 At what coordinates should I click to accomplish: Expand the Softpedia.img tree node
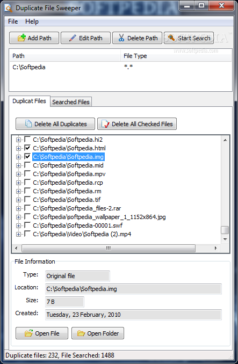pyautogui.click(x=18, y=157)
